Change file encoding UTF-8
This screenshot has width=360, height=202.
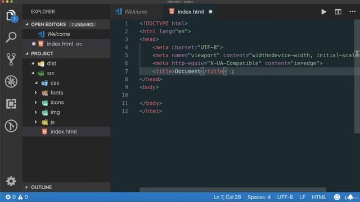(x=285, y=197)
